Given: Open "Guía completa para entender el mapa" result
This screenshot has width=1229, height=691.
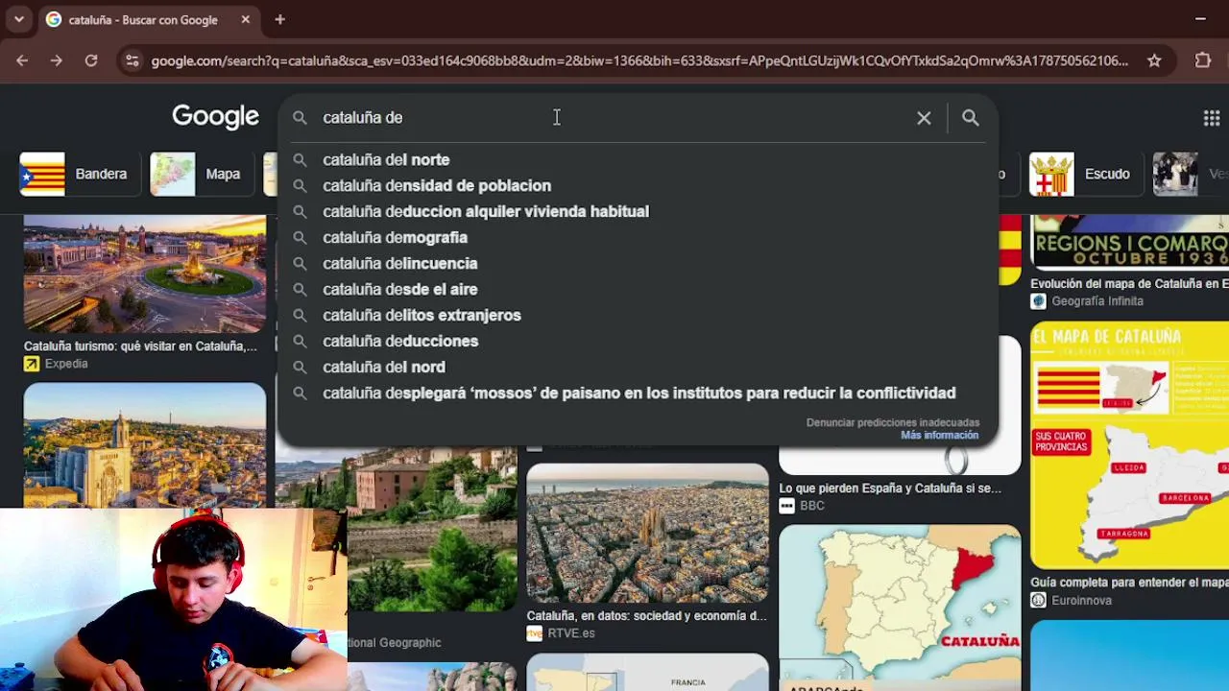Looking at the screenshot, I should click(x=1129, y=583).
